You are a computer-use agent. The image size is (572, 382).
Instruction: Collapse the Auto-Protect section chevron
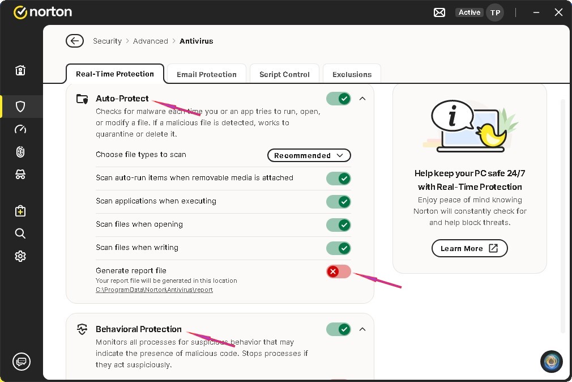coord(363,99)
